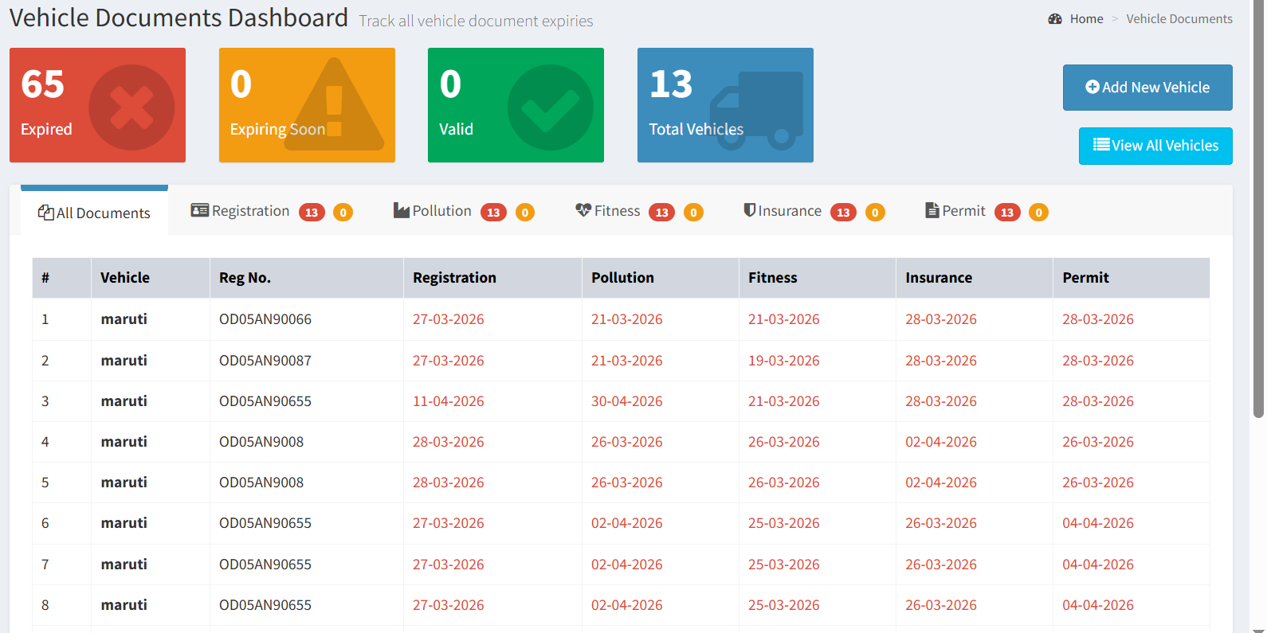The width and height of the screenshot is (1267, 633).
Task: Click the copy icon beside All Documents
Action: click(x=46, y=213)
